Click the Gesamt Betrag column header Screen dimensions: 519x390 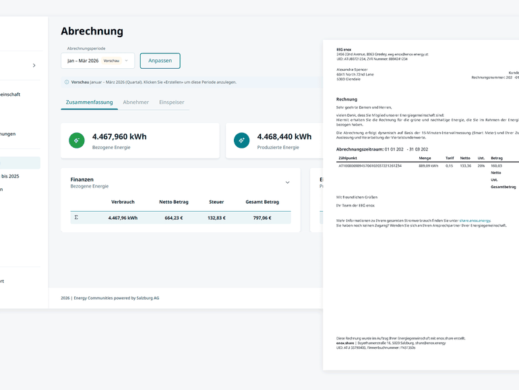tap(262, 202)
